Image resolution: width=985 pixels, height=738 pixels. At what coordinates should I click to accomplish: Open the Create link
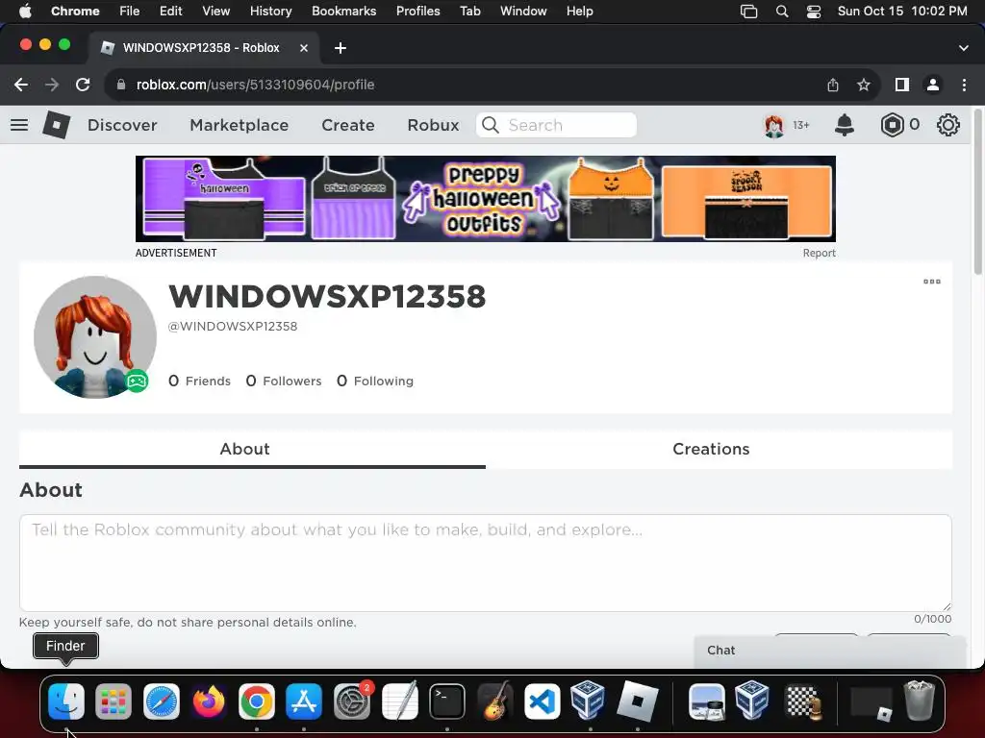348,125
